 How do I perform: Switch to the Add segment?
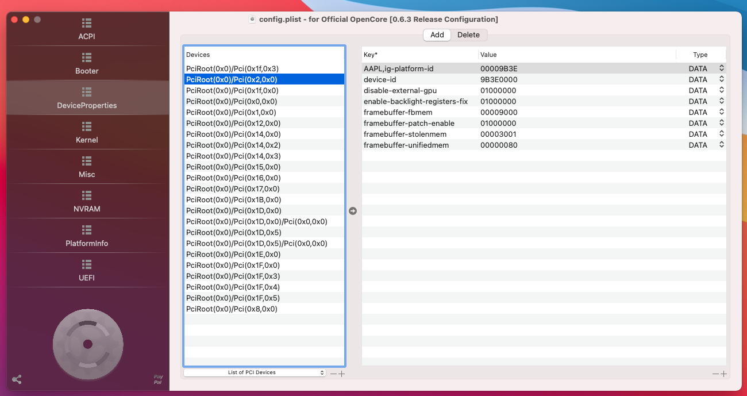pos(437,35)
